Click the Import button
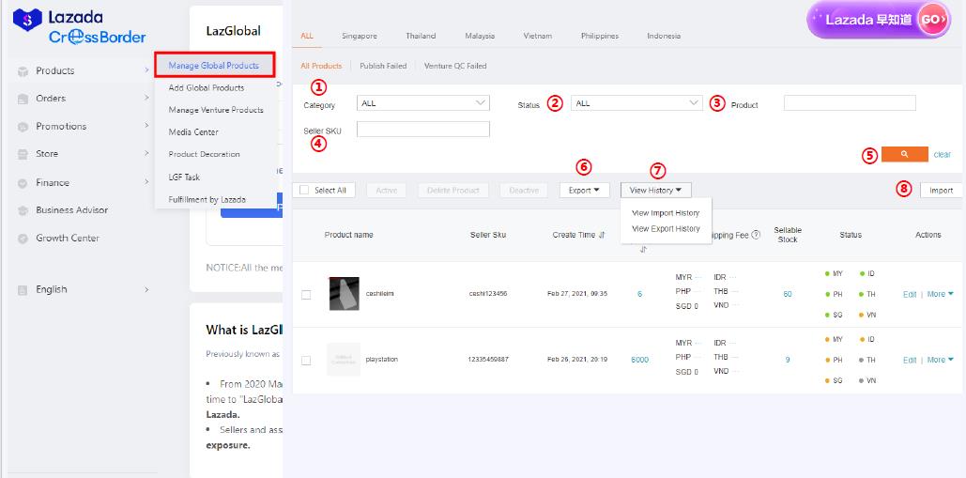 (x=941, y=191)
